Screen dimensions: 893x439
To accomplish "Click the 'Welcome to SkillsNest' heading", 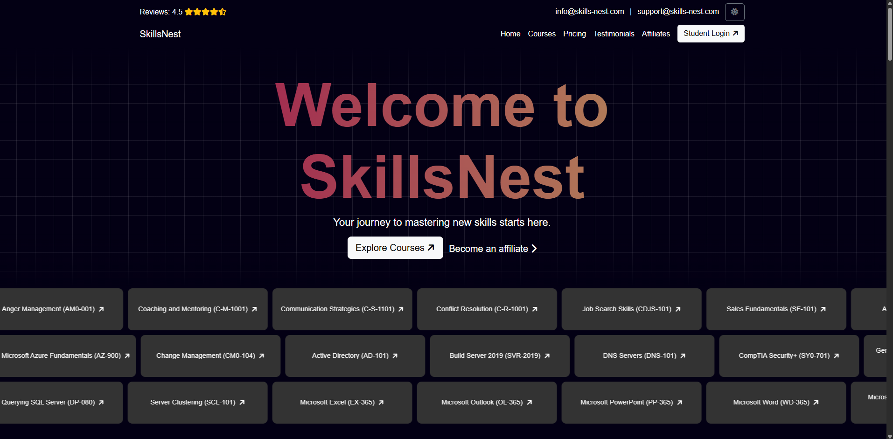I will tap(442, 141).
